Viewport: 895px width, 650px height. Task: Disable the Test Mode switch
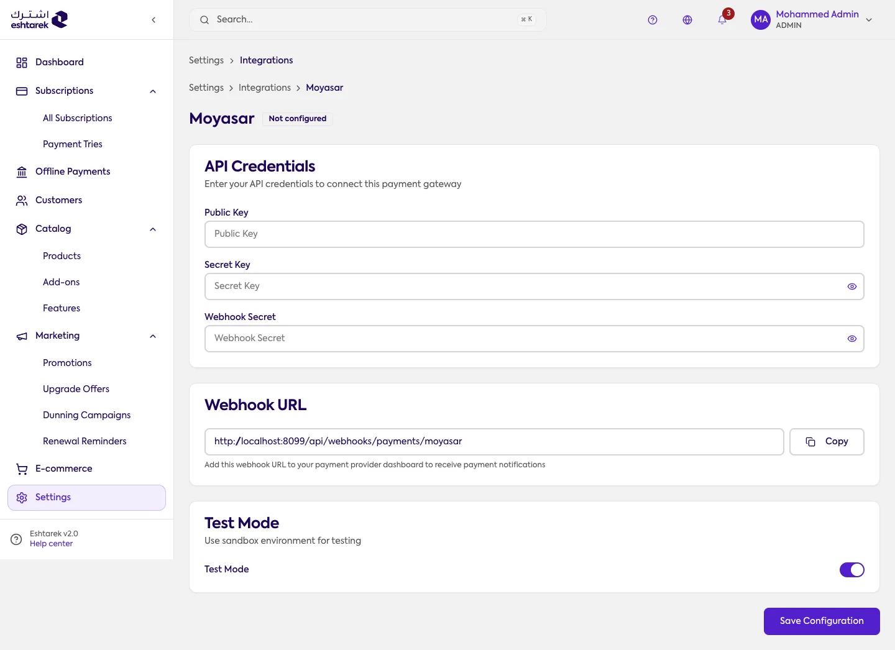852,570
